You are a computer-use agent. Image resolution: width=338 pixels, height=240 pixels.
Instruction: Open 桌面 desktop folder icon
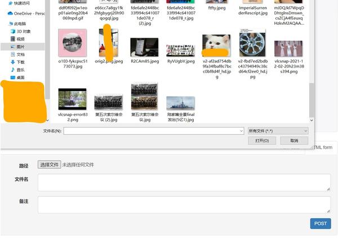(x=13, y=78)
